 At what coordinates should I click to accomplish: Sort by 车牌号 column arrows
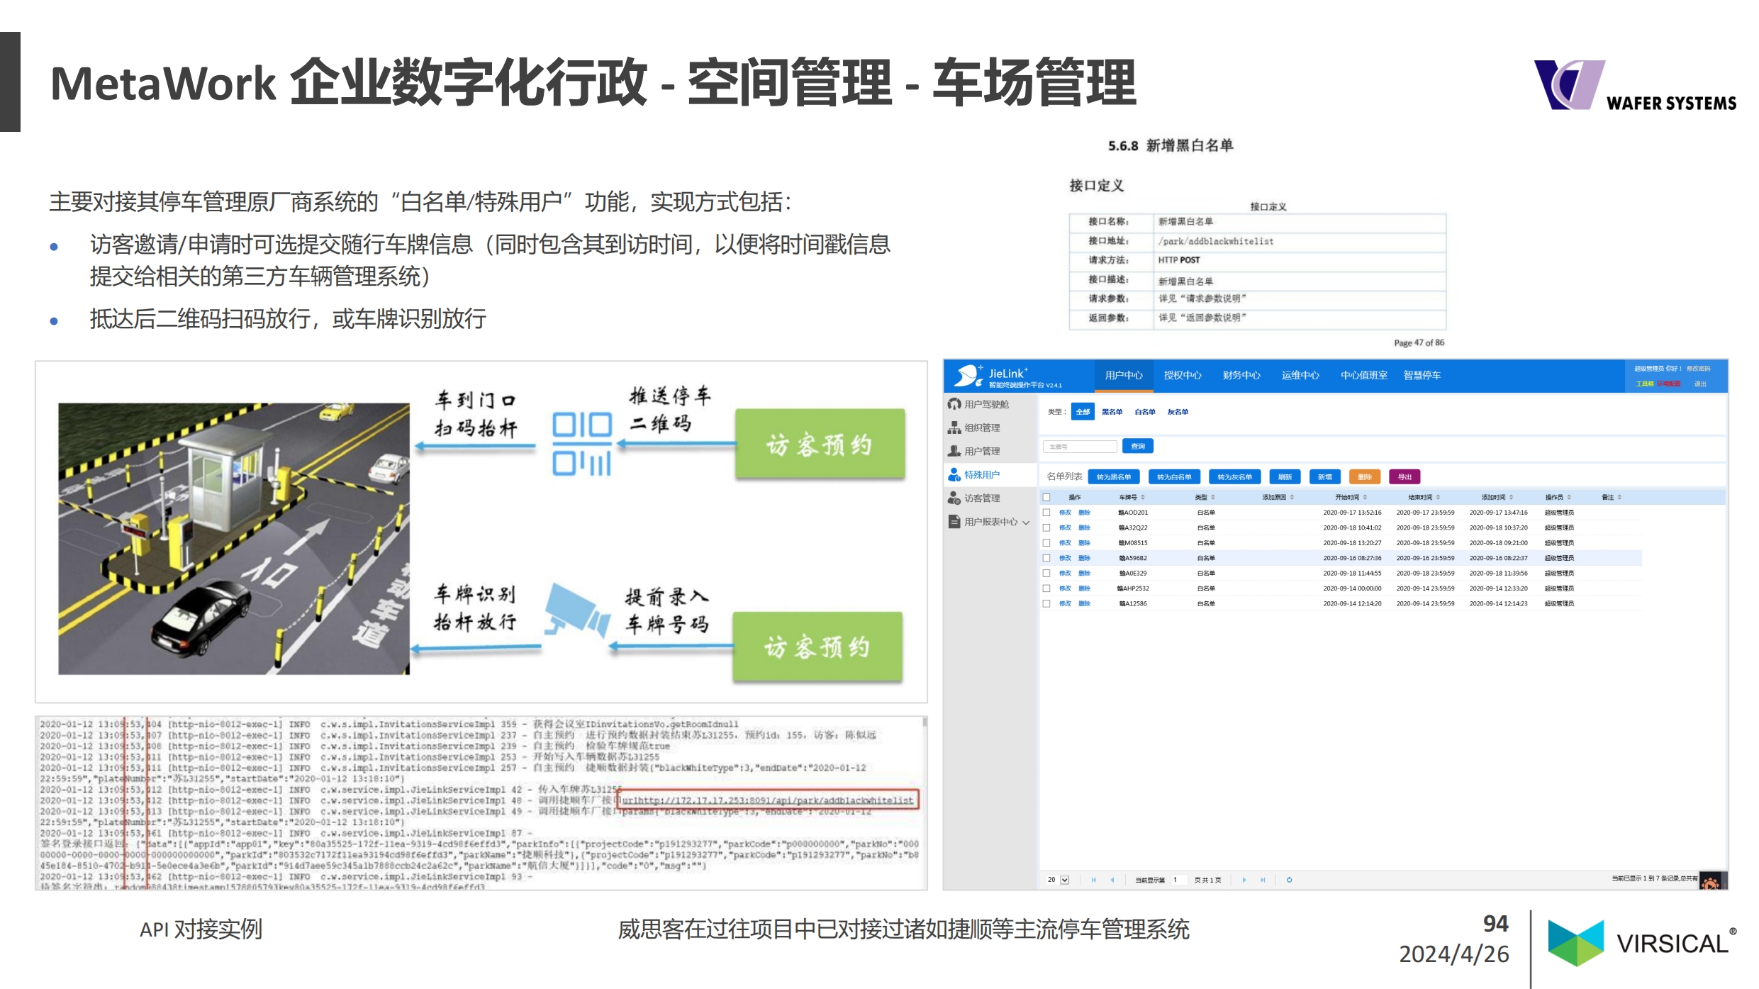tap(1143, 497)
